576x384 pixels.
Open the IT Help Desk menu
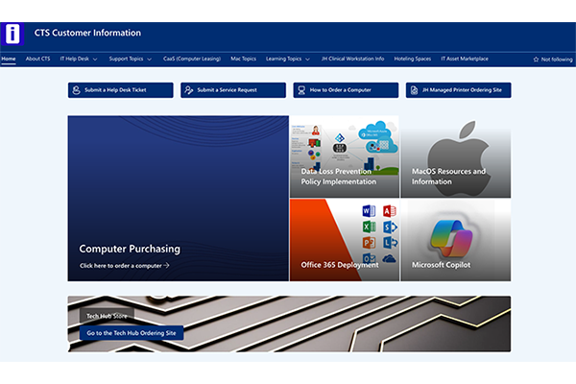[x=75, y=59]
